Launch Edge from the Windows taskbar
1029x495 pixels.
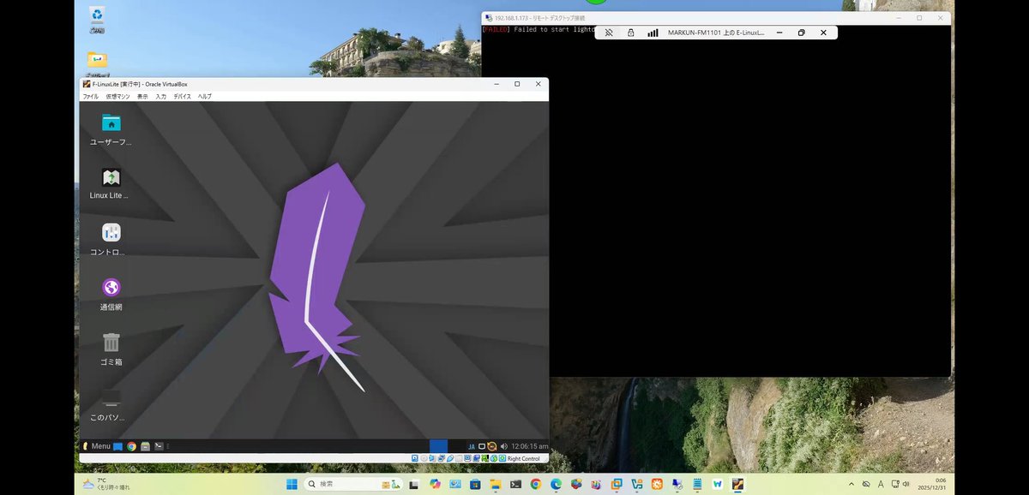(556, 484)
